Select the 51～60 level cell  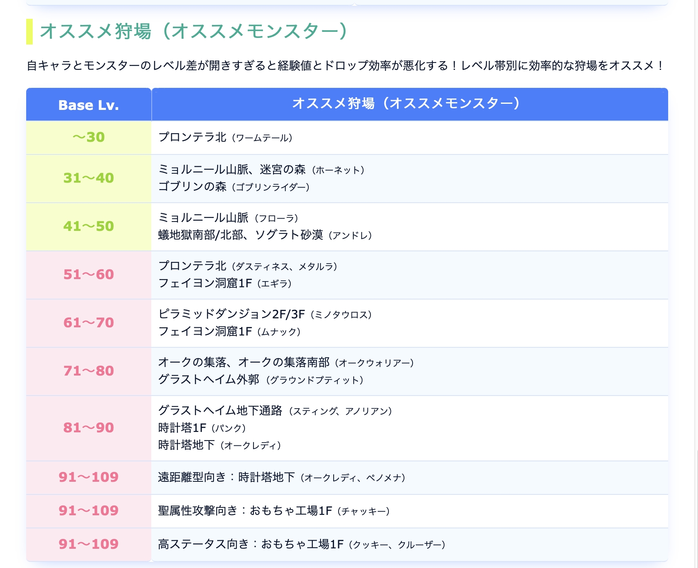89,275
